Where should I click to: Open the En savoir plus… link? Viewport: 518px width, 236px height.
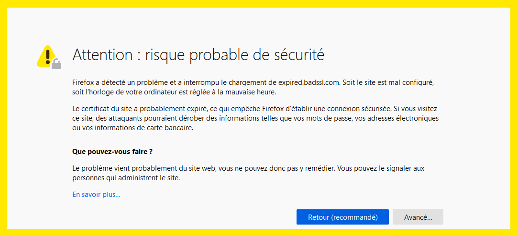coord(96,194)
